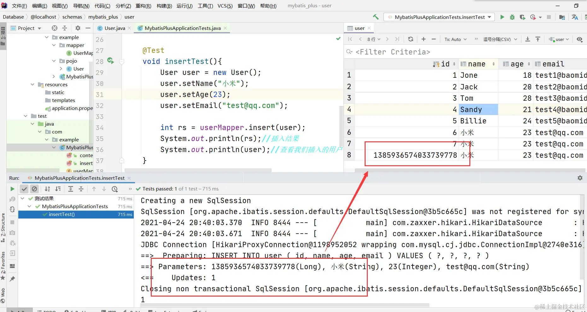The height and width of the screenshot is (312, 587).
Task: Toggle the database view options eye icon
Action: tap(579, 39)
